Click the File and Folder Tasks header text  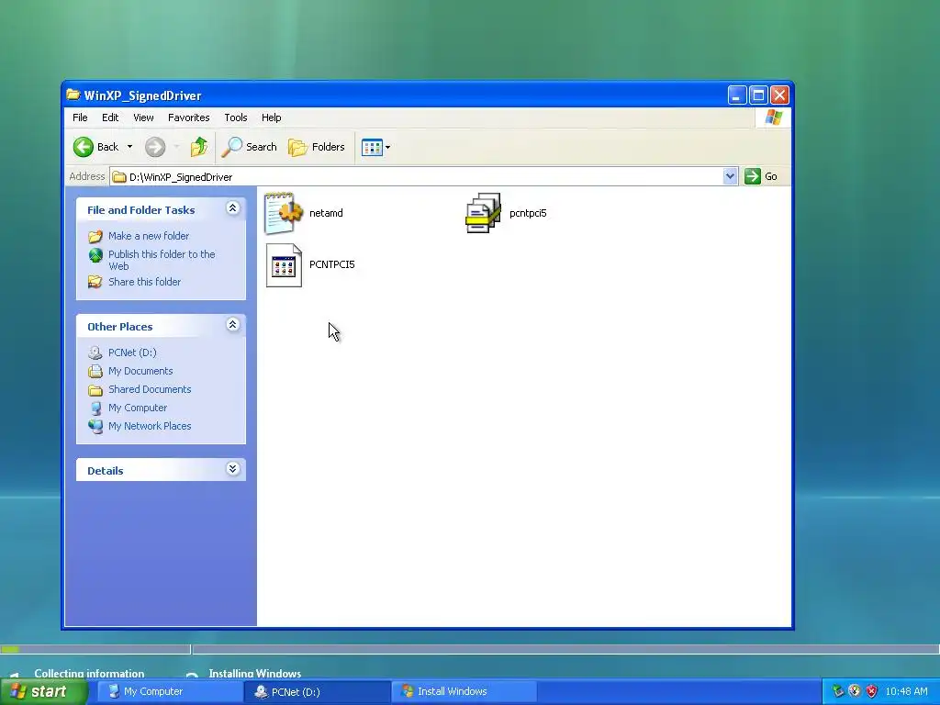coord(140,210)
